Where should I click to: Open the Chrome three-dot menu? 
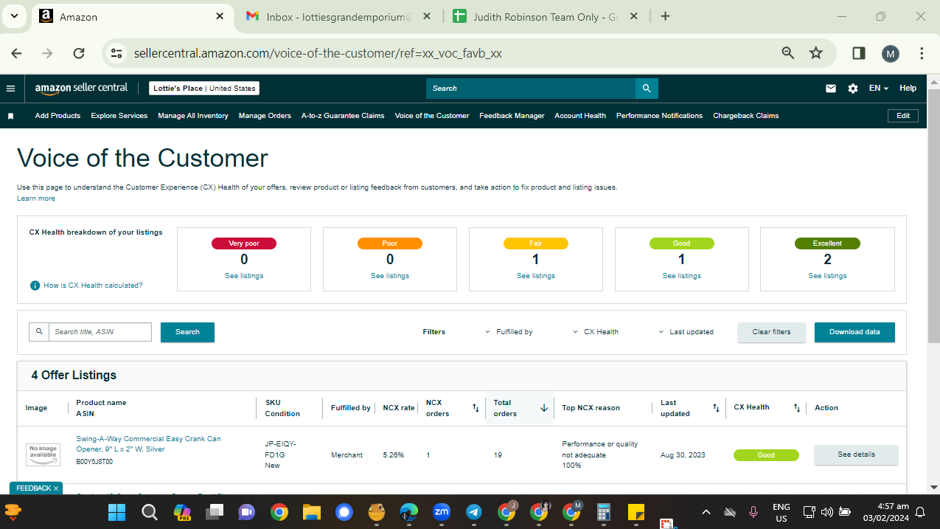[x=922, y=53]
